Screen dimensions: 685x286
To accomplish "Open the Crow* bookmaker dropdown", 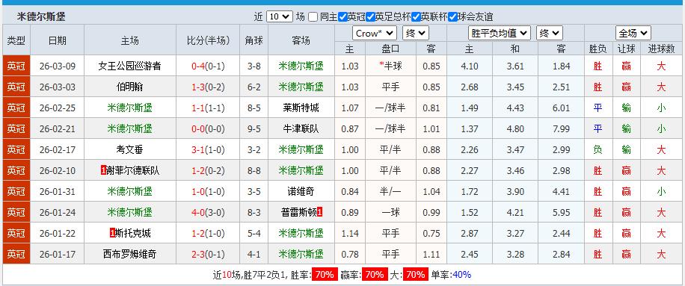I will (x=375, y=33).
